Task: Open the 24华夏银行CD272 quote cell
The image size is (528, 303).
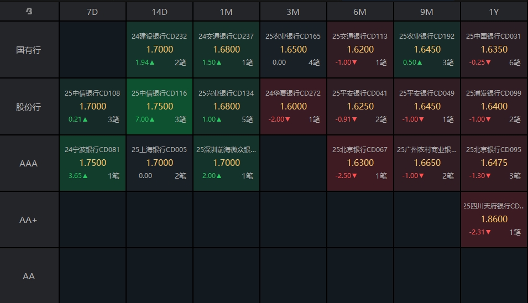Action: point(293,106)
